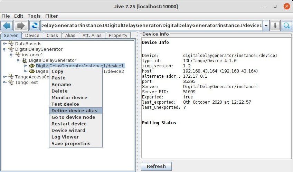The width and height of the screenshot is (293, 172).
Task: Maximize the Jive window
Action: coord(275,6)
